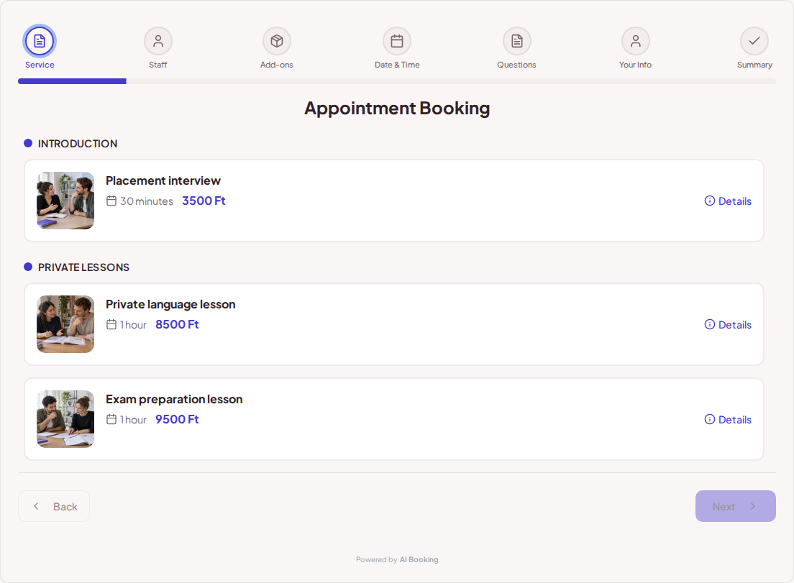This screenshot has height=583, width=794.
Task: Switch to the Staff tab label
Action: (x=158, y=65)
